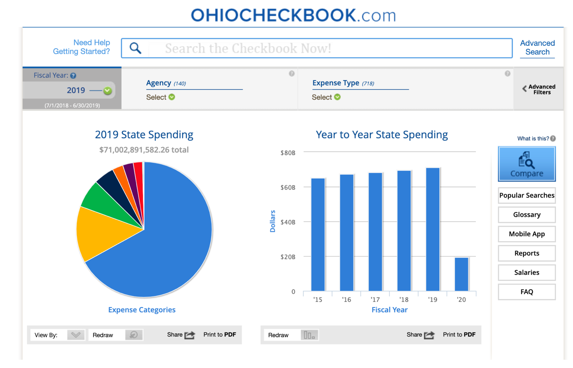Open Popular Searches
Image resolution: width=573 pixels, height=368 pixels.
[526, 195]
